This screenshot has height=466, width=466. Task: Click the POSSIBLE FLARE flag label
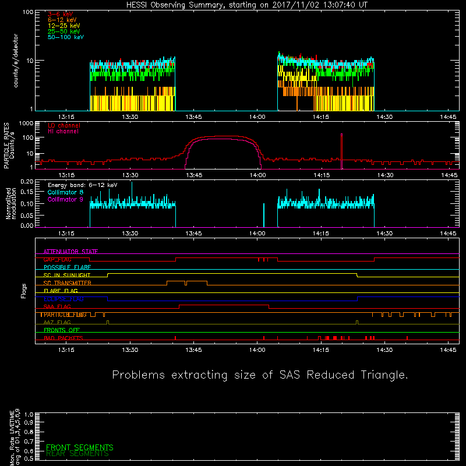(x=67, y=267)
